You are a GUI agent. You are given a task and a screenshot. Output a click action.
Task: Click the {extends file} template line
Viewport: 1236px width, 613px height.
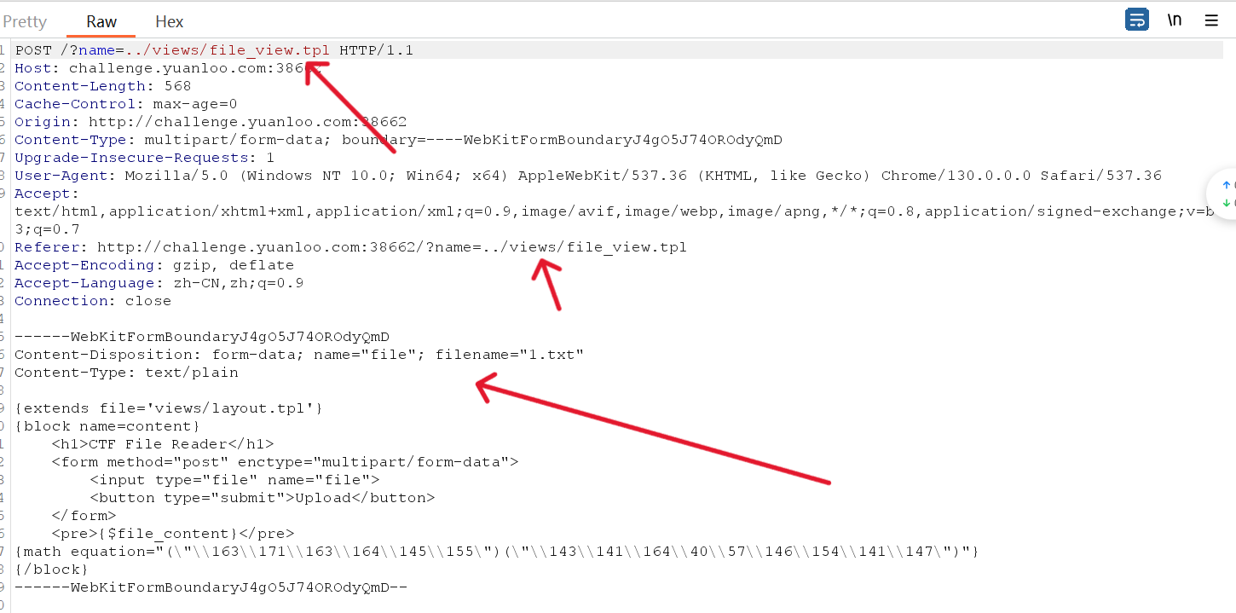(168, 408)
